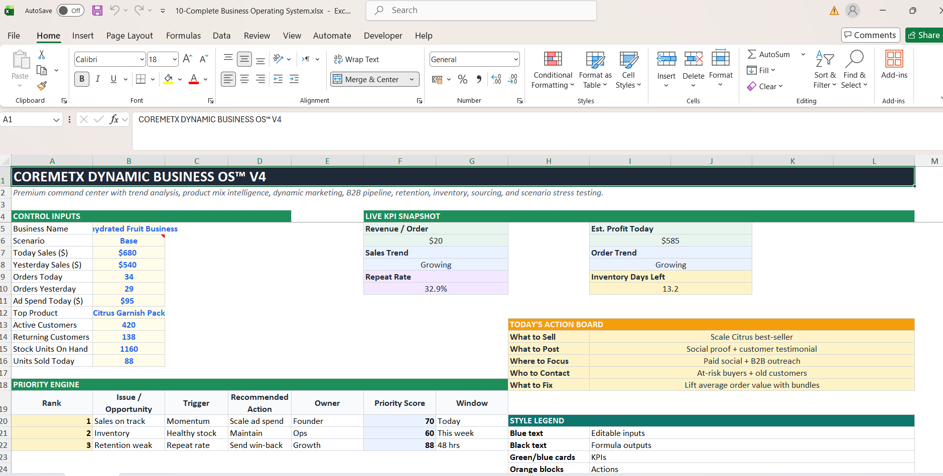Click the Comments button

pyautogui.click(x=870, y=35)
